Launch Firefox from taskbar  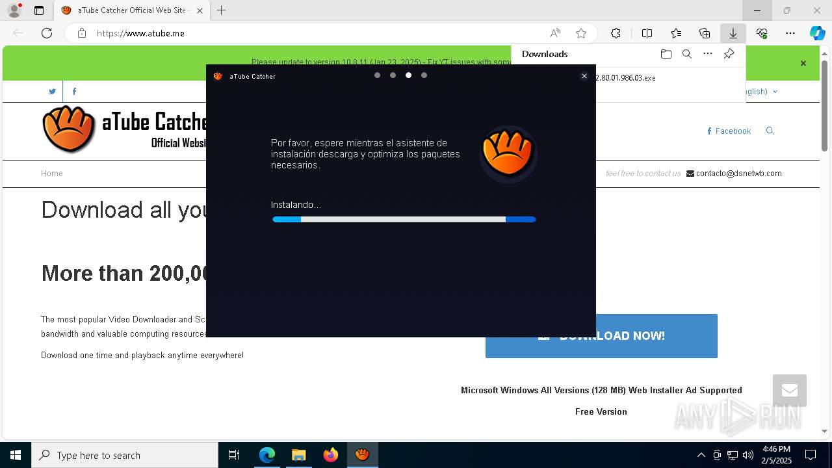tap(331, 455)
